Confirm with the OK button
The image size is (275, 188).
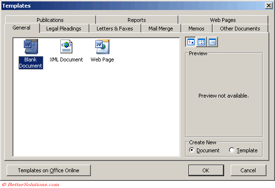[206, 170]
